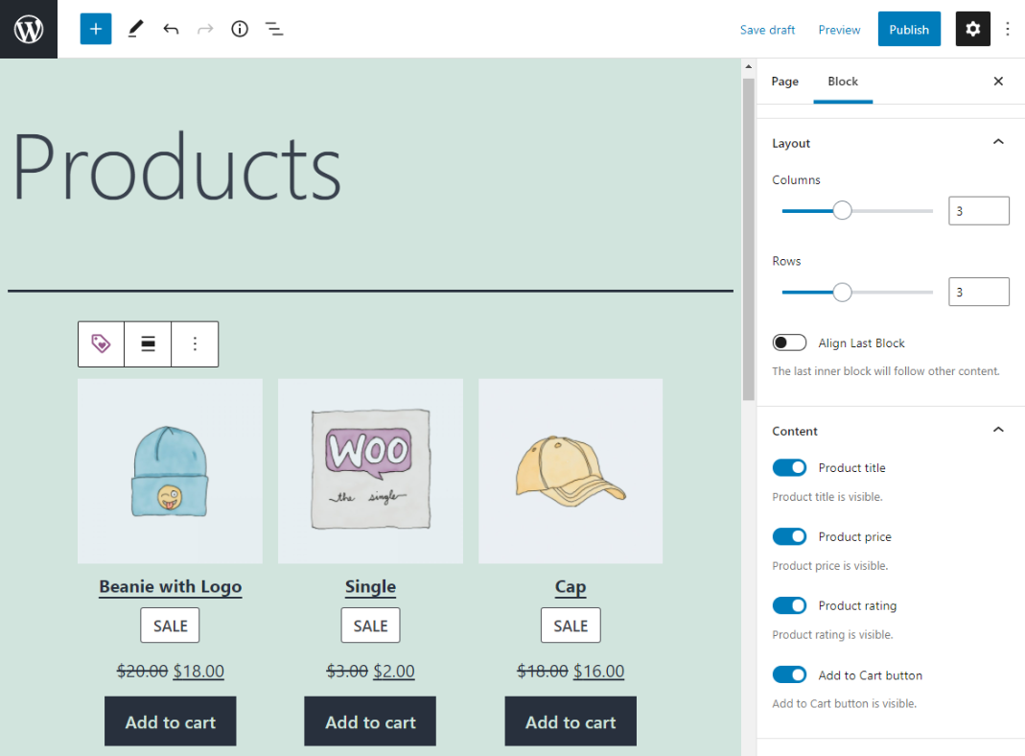Open the block's more options menu
Screen dimensions: 1025x756
click(195, 343)
